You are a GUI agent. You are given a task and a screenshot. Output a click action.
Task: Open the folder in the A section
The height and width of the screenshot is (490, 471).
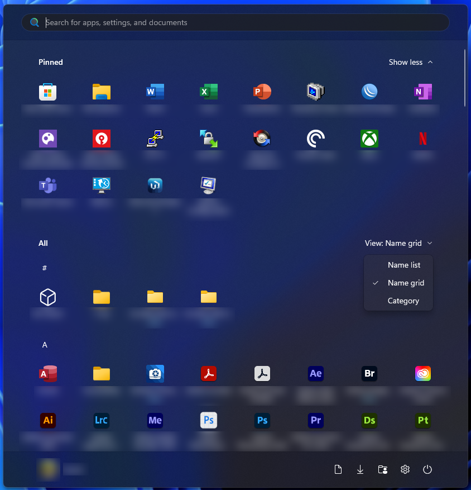[102, 373]
